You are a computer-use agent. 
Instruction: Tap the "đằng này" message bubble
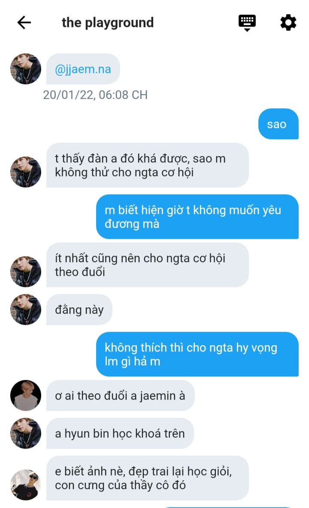pos(79,309)
